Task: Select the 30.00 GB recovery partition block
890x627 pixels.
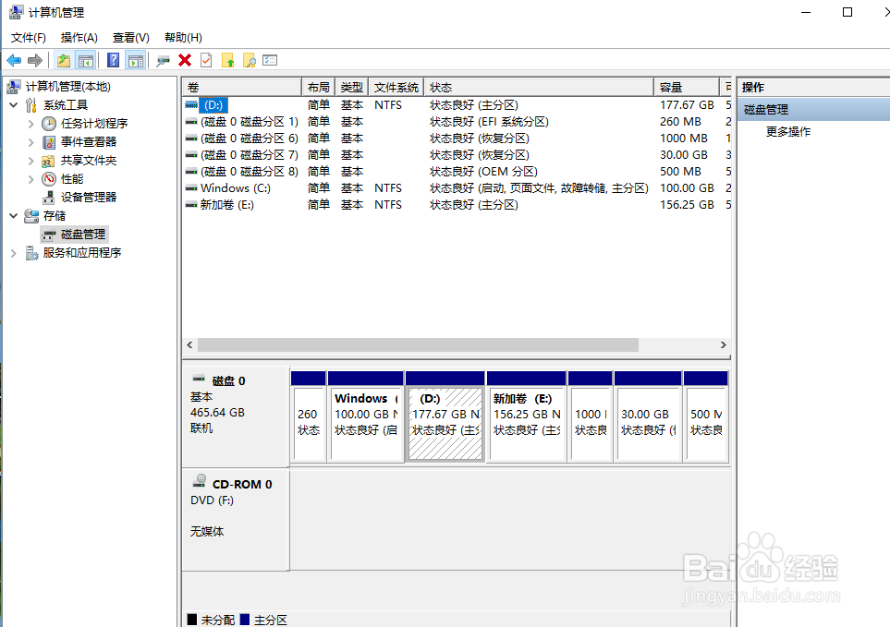Action: (x=648, y=416)
